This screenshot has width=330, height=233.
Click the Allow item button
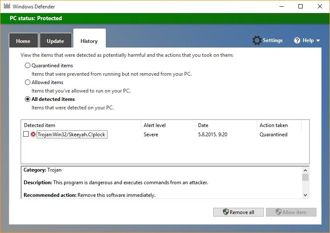click(291, 212)
